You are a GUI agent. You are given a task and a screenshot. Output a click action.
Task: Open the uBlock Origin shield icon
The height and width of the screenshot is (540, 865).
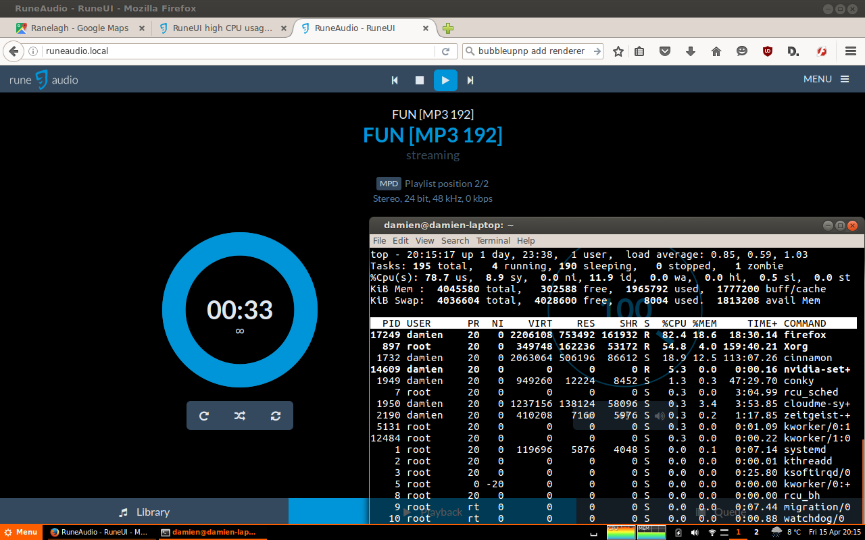[x=768, y=51]
